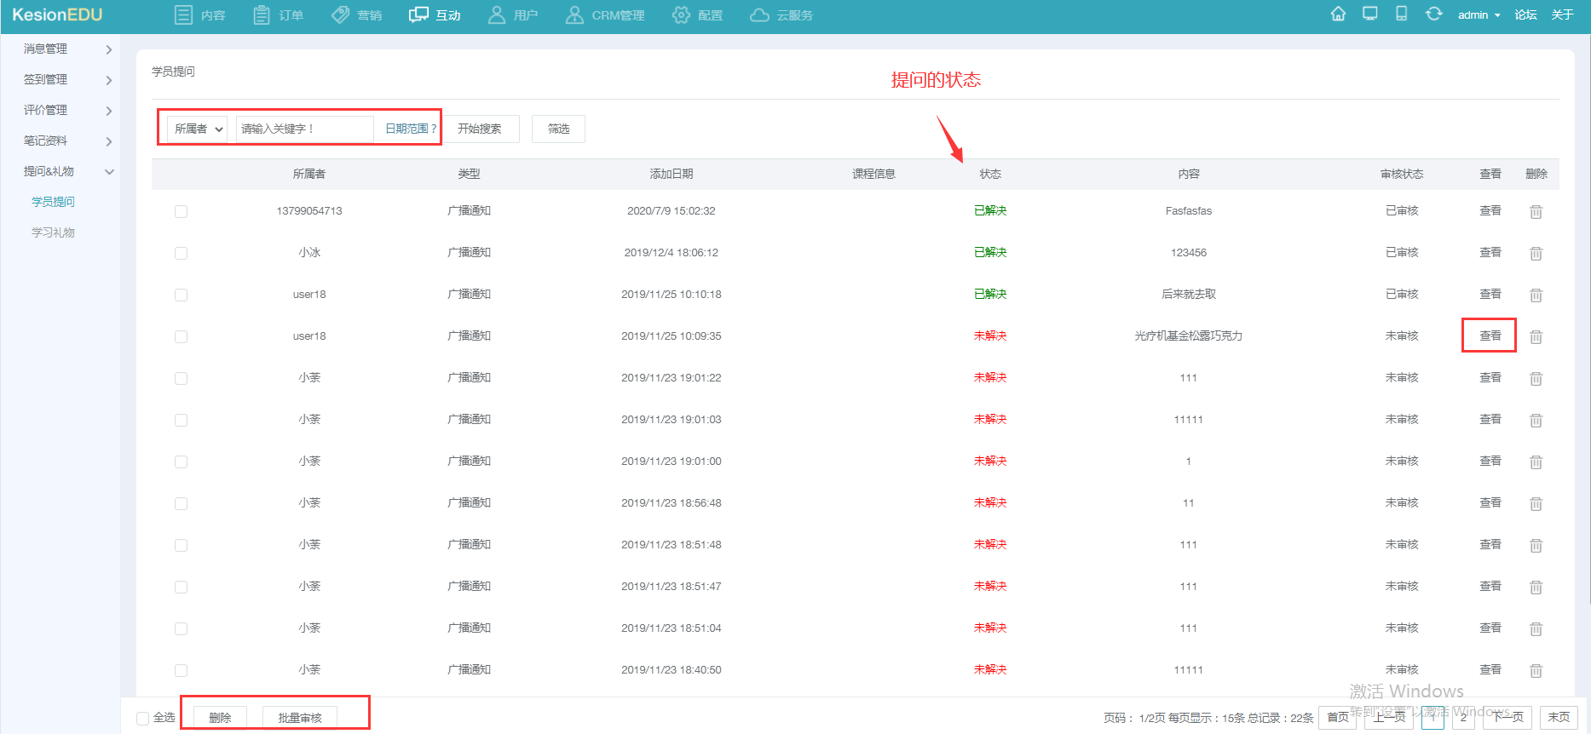Tick the checkbox for 小冰 row
1591x734 pixels.
pyautogui.click(x=181, y=254)
